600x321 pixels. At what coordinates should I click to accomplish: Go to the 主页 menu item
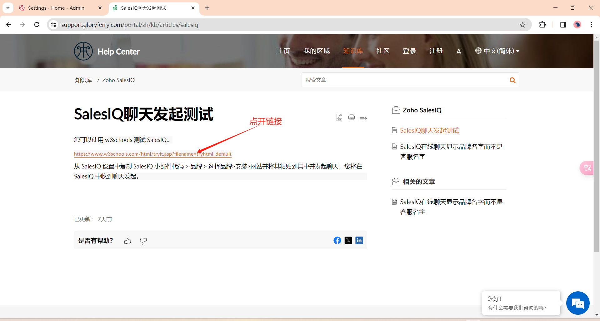(x=283, y=51)
